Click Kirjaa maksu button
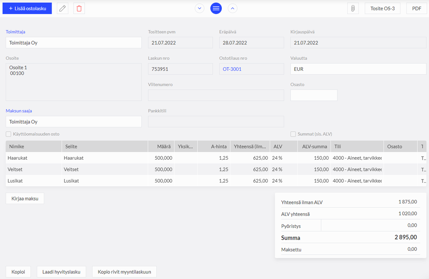The image size is (429, 279). [25, 199]
